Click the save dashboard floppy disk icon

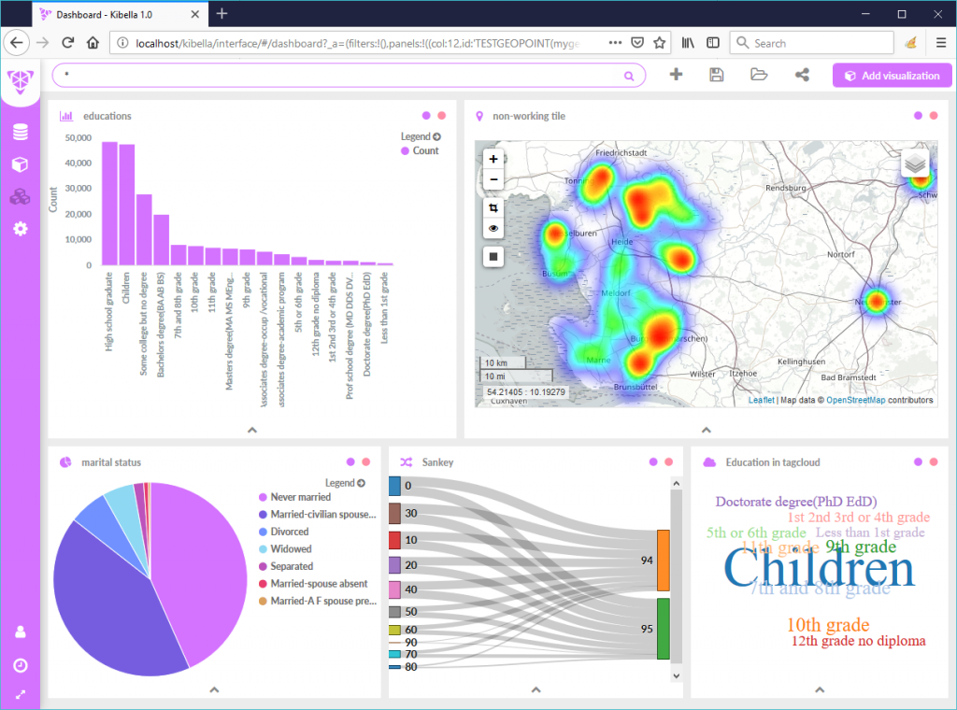pyautogui.click(x=717, y=76)
